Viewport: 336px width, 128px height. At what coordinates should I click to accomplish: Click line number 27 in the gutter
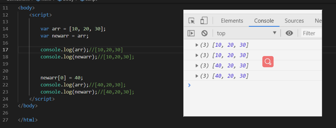[6, 120]
